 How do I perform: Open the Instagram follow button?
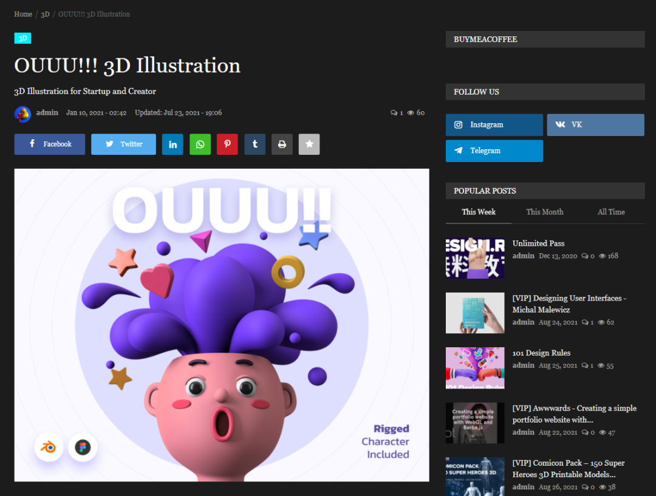[494, 124]
